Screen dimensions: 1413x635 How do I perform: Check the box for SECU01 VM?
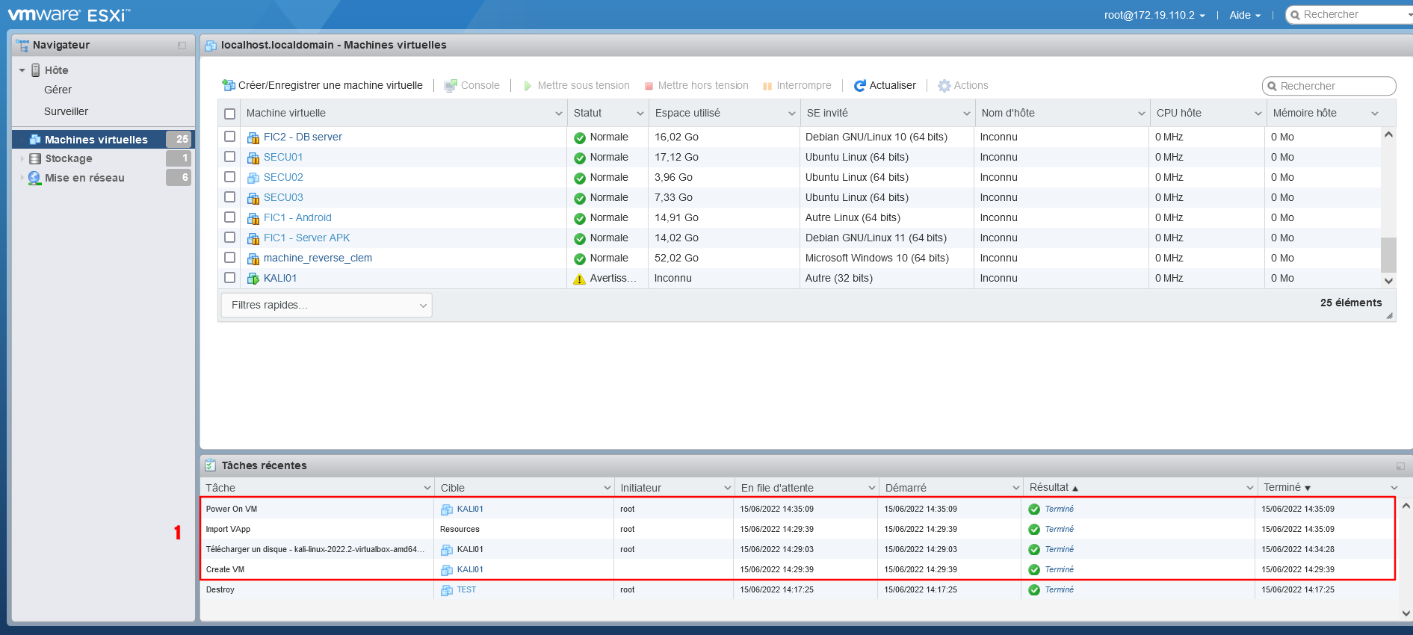click(x=230, y=157)
